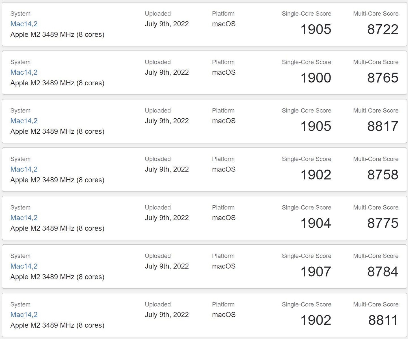The width and height of the screenshot is (408, 339).
Task: Open the Mac14,2 result scoring 8811 multi-core
Action: click(x=24, y=315)
